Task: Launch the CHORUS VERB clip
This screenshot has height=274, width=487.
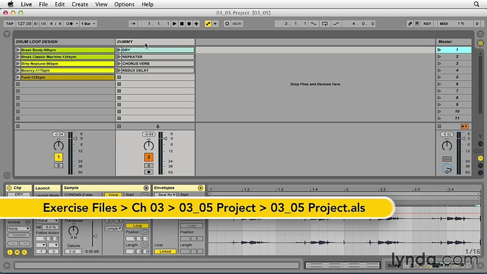Action: pyautogui.click(x=119, y=64)
